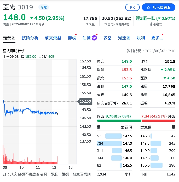Click ask price 149.5
Viewport: 179px width, 182px height.
(x=145, y=158)
